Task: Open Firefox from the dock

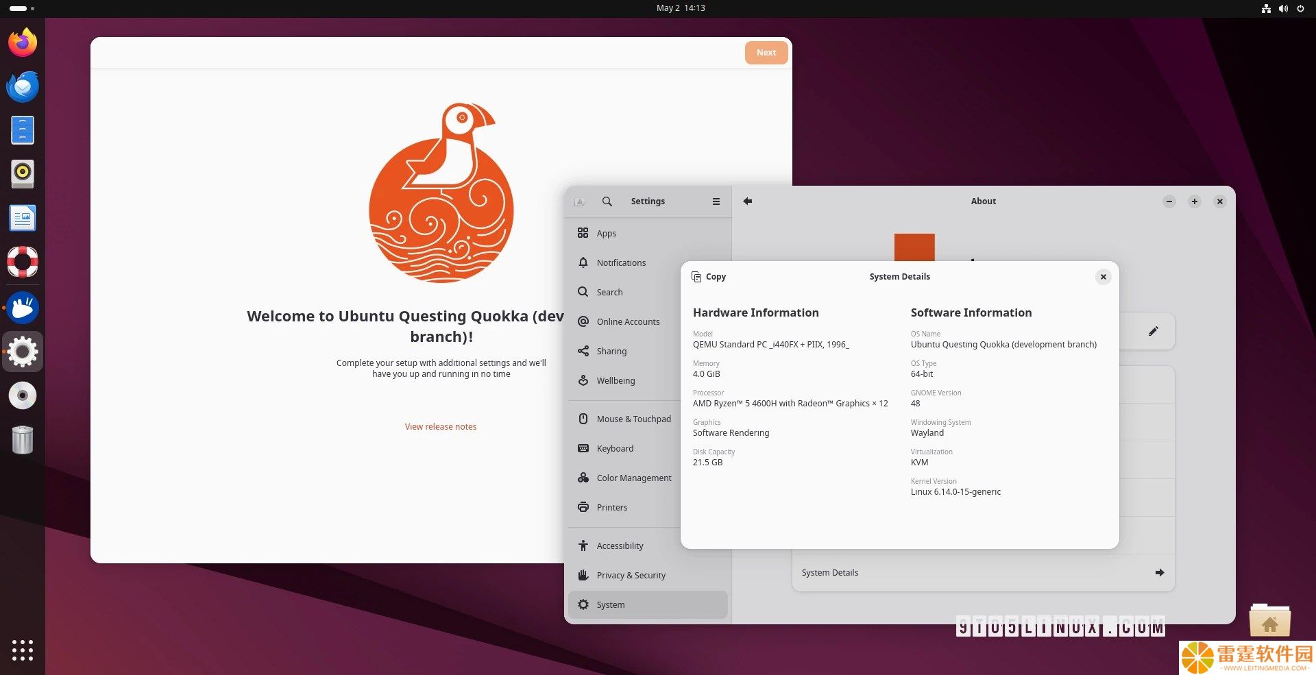Action: (23, 42)
